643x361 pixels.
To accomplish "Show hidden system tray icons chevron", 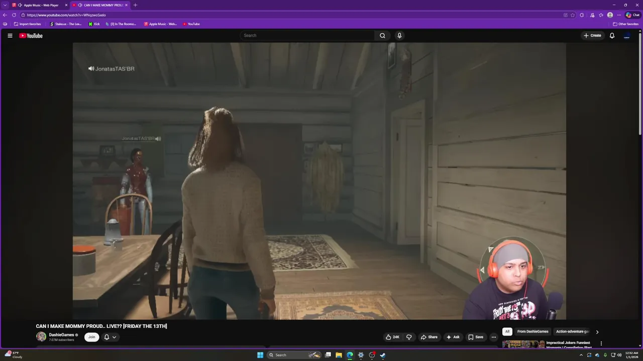I will click(581, 355).
